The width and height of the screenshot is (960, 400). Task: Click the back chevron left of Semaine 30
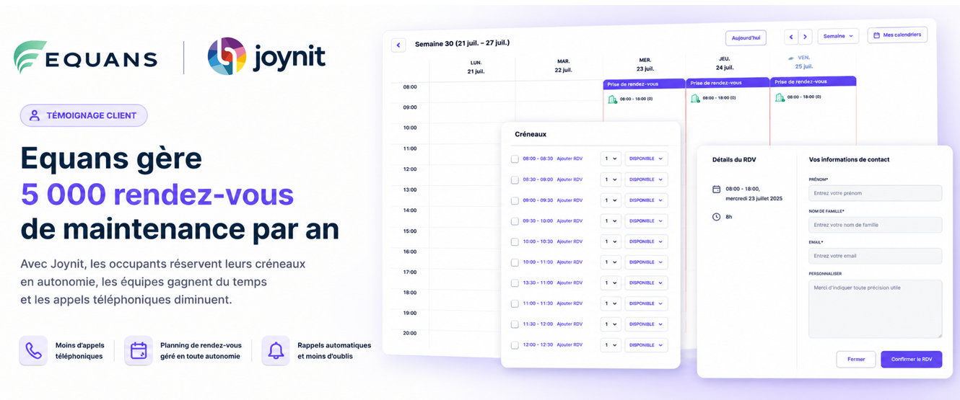point(398,45)
